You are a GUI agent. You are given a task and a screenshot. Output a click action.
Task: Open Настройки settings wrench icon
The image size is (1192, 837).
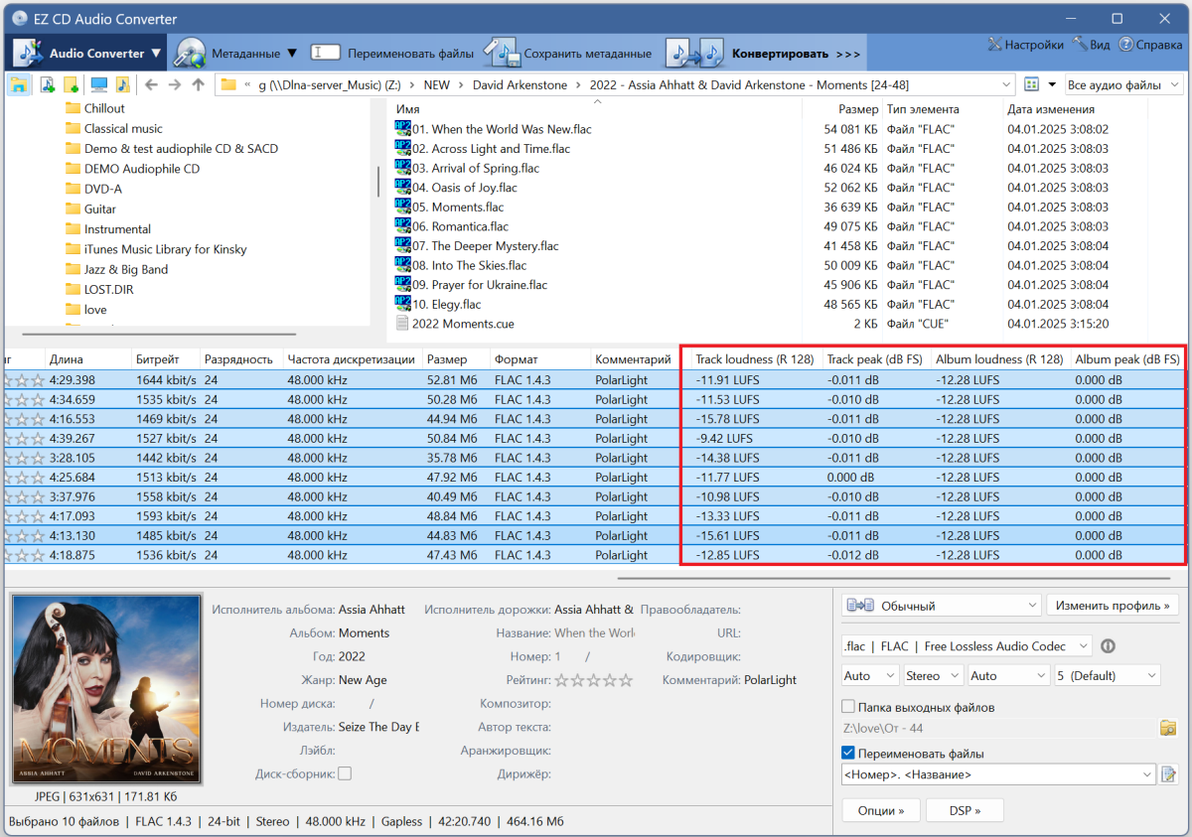tap(994, 45)
